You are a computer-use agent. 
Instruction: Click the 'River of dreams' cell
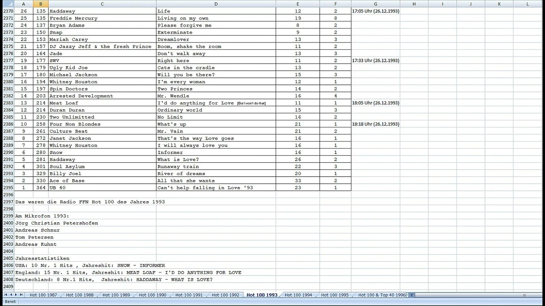216,174
